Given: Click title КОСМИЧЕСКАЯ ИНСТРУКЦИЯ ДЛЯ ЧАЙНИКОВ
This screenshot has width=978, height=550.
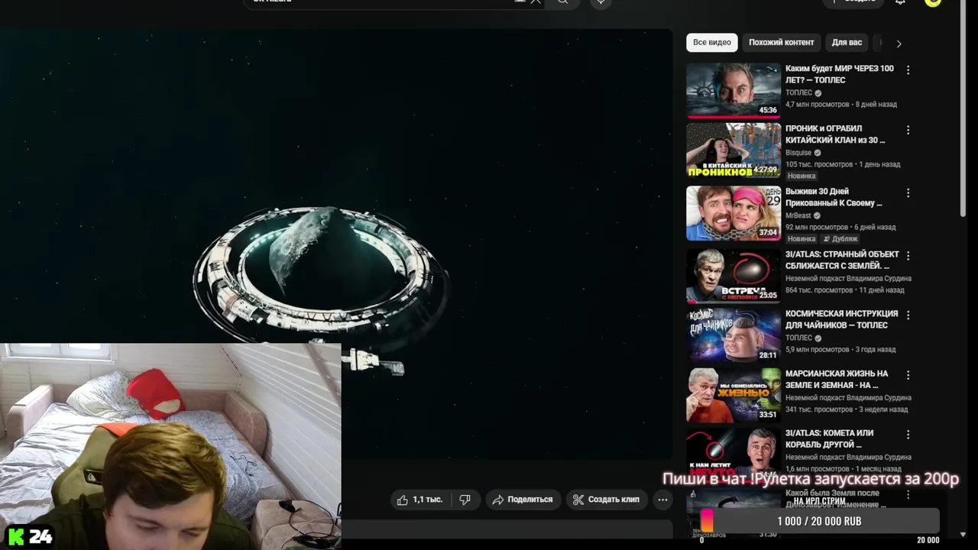Looking at the screenshot, I should [x=841, y=319].
